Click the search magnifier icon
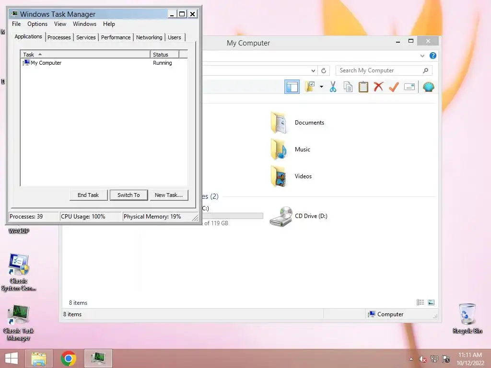The width and height of the screenshot is (491, 368). click(x=426, y=70)
